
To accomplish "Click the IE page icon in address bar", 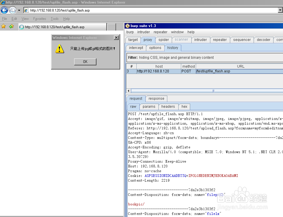I will (x=26, y=10).
